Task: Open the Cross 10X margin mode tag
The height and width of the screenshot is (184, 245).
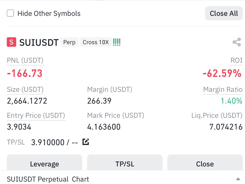Action: [96, 42]
